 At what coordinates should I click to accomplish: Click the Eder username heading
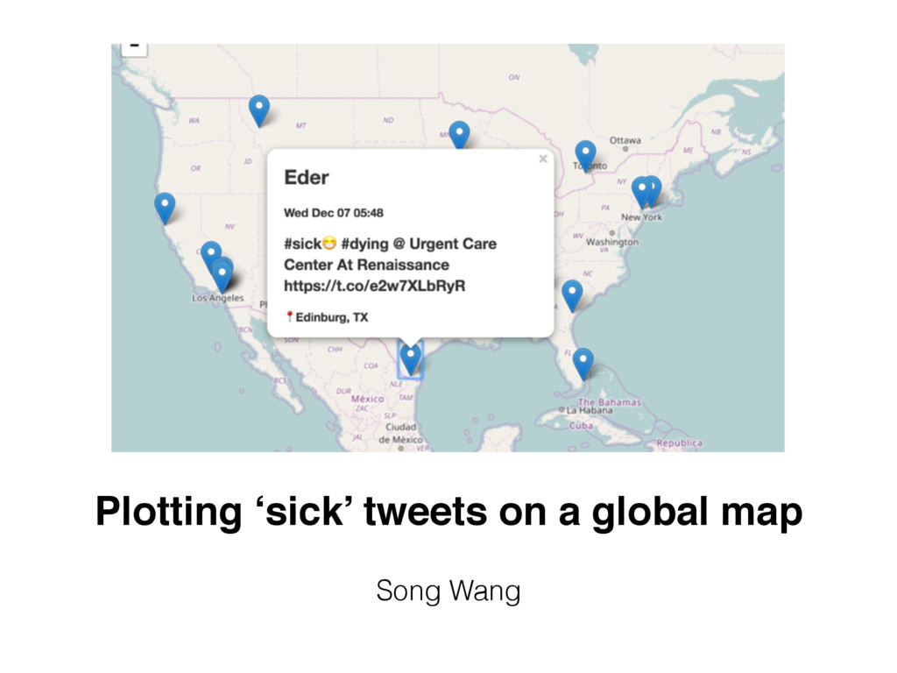[x=307, y=177]
